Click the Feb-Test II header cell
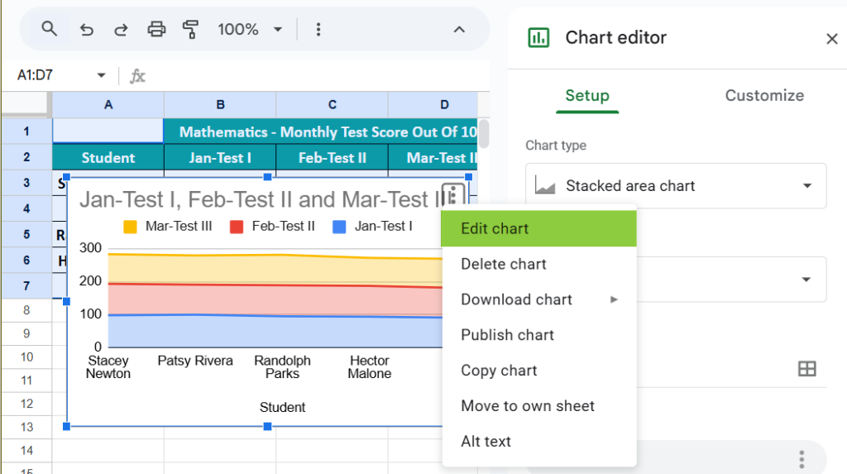 pyautogui.click(x=333, y=158)
